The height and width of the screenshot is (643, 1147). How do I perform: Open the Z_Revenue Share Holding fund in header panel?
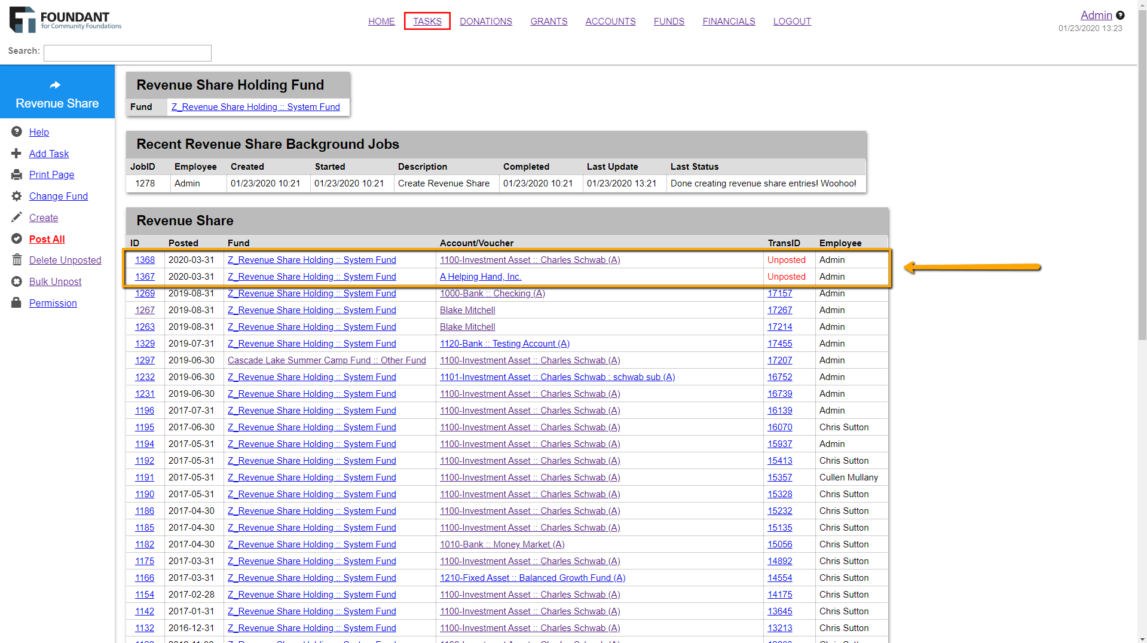[x=256, y=107]
